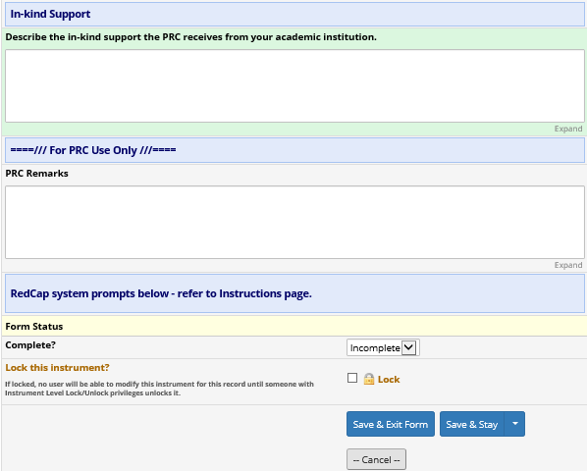Click the orange Lock label text

(x=389, y=380)
